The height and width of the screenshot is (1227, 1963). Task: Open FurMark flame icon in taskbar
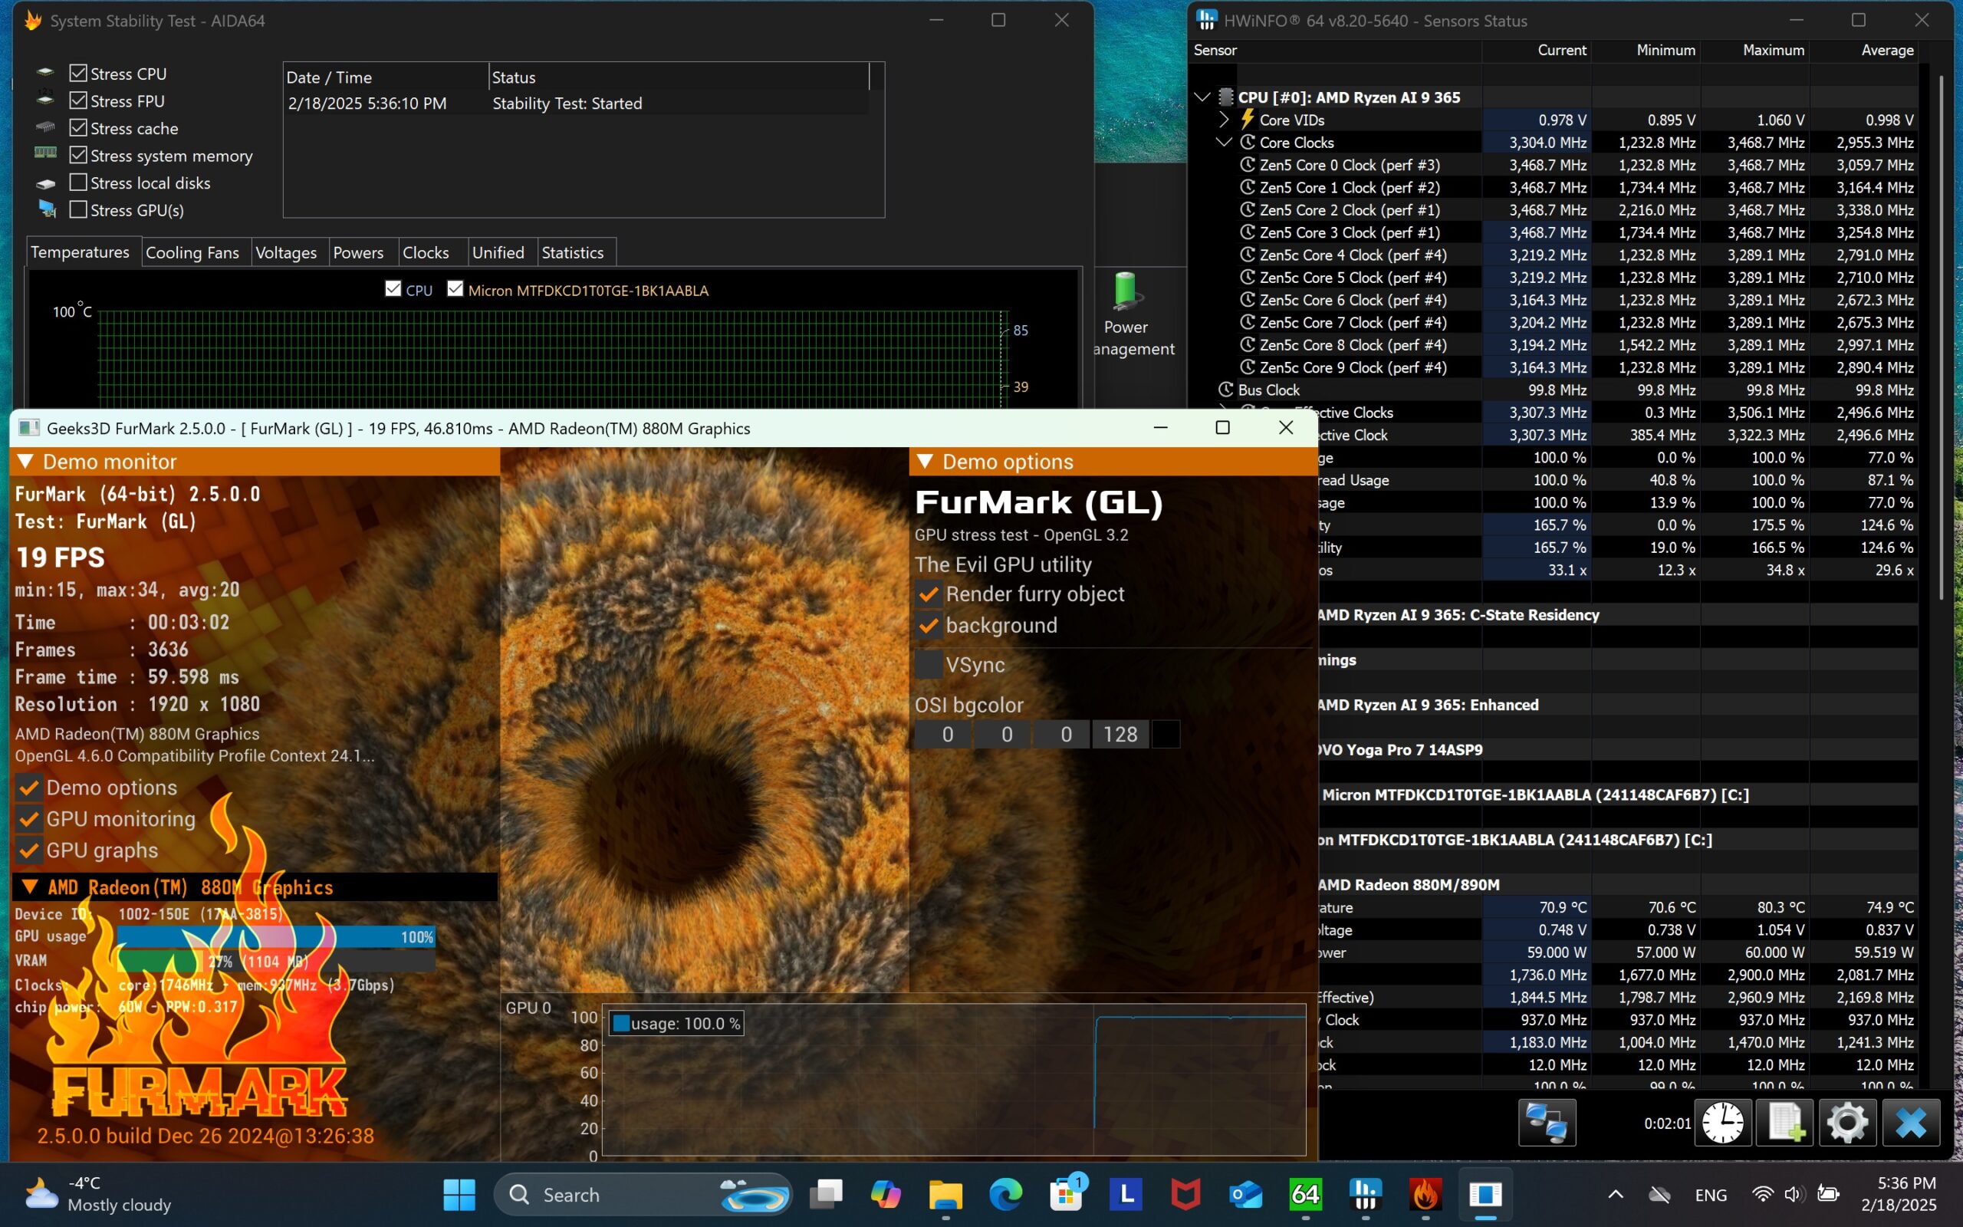tap(1425, 1195)
